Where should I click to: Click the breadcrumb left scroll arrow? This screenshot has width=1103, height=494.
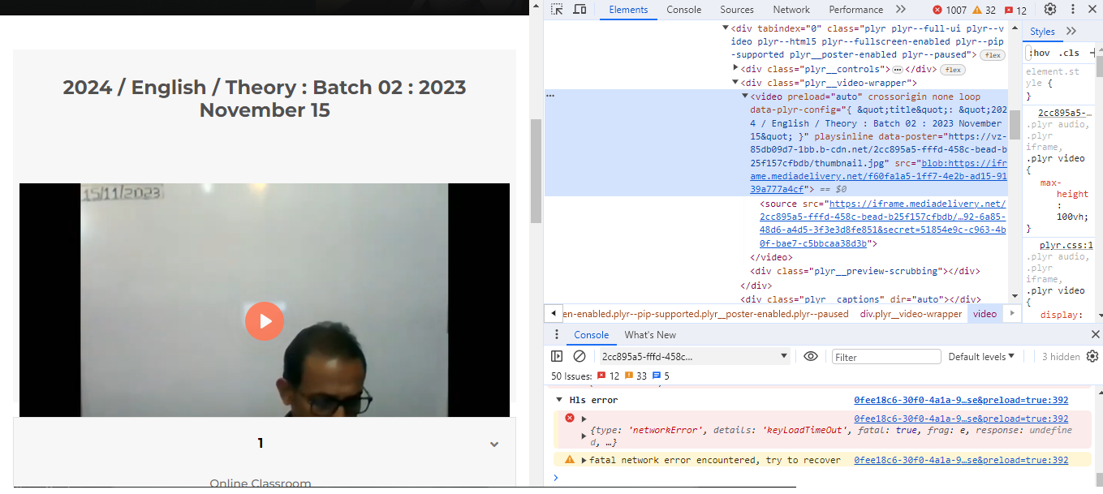554,314
